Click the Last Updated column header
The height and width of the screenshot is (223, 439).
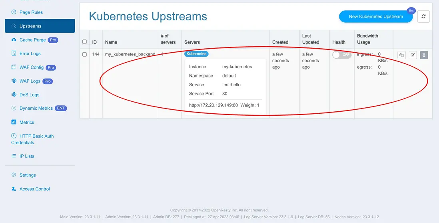311,39
